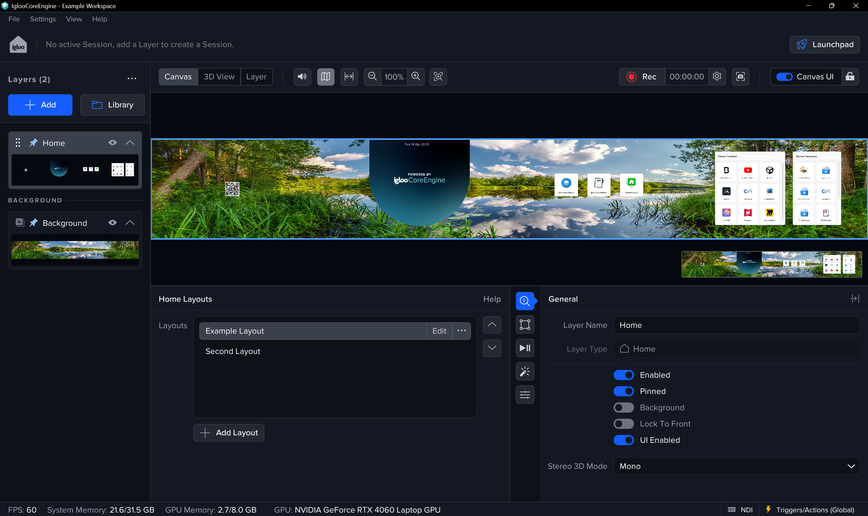868x516 pixels.
Task: Click the Add Layout button
Action: point(229,433)
